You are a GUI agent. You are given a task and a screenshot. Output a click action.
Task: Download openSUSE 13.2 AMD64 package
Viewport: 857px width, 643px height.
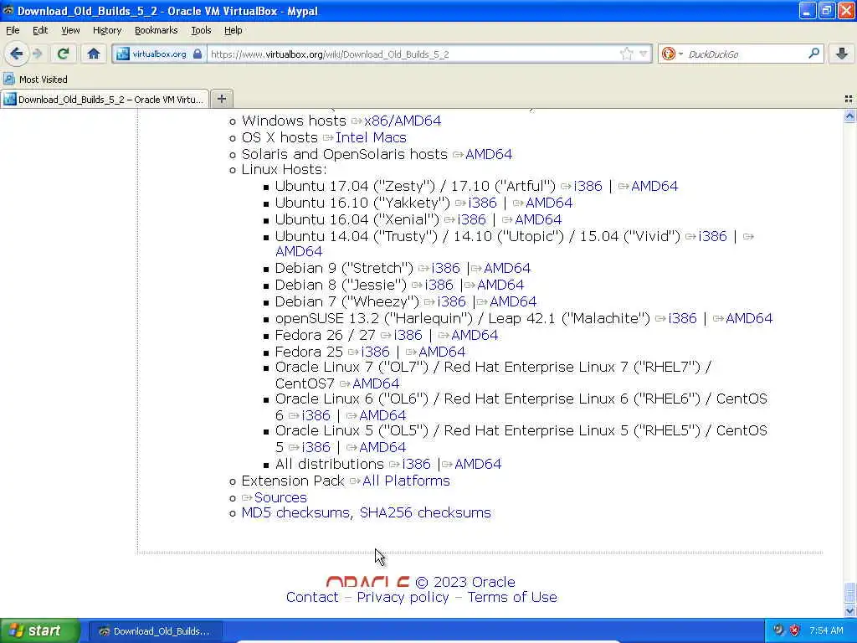coord(749,318)
